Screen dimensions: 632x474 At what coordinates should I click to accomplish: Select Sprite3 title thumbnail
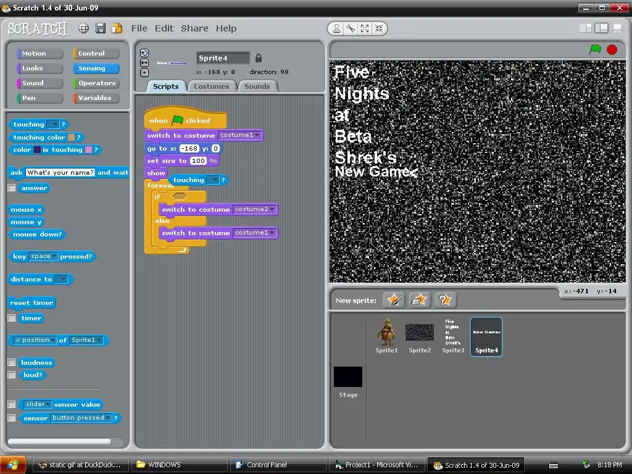coord(453,336)
